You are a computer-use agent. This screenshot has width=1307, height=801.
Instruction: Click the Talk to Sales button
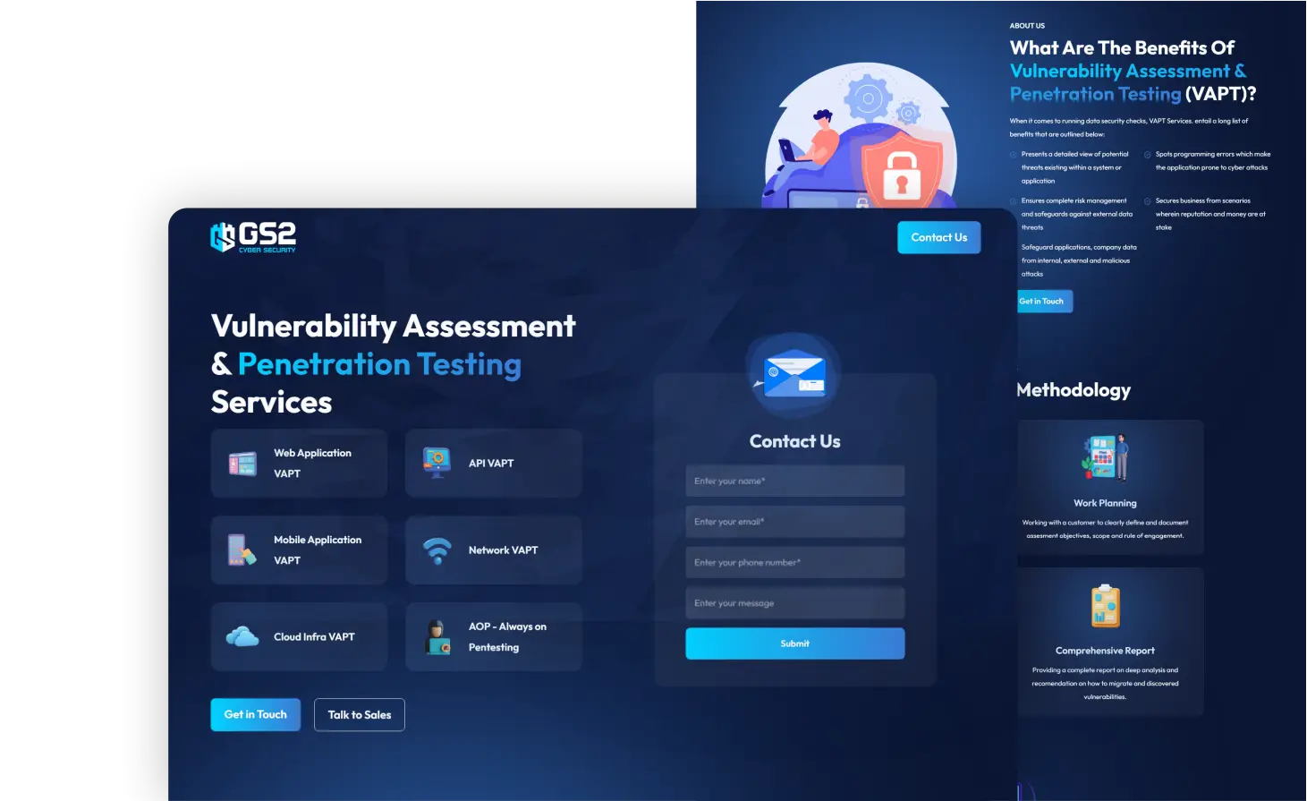pyautogui.click(x=360, y=714)
